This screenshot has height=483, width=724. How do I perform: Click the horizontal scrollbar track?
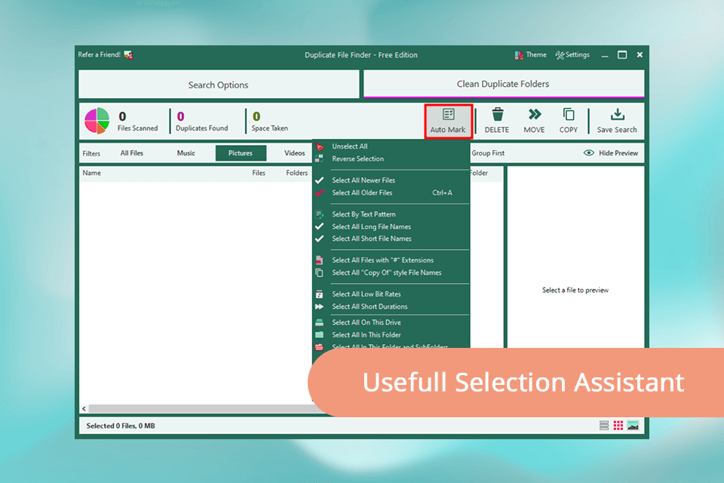(x=201, y=408)
